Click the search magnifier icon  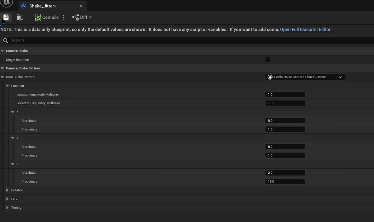[x=6, y=40]
